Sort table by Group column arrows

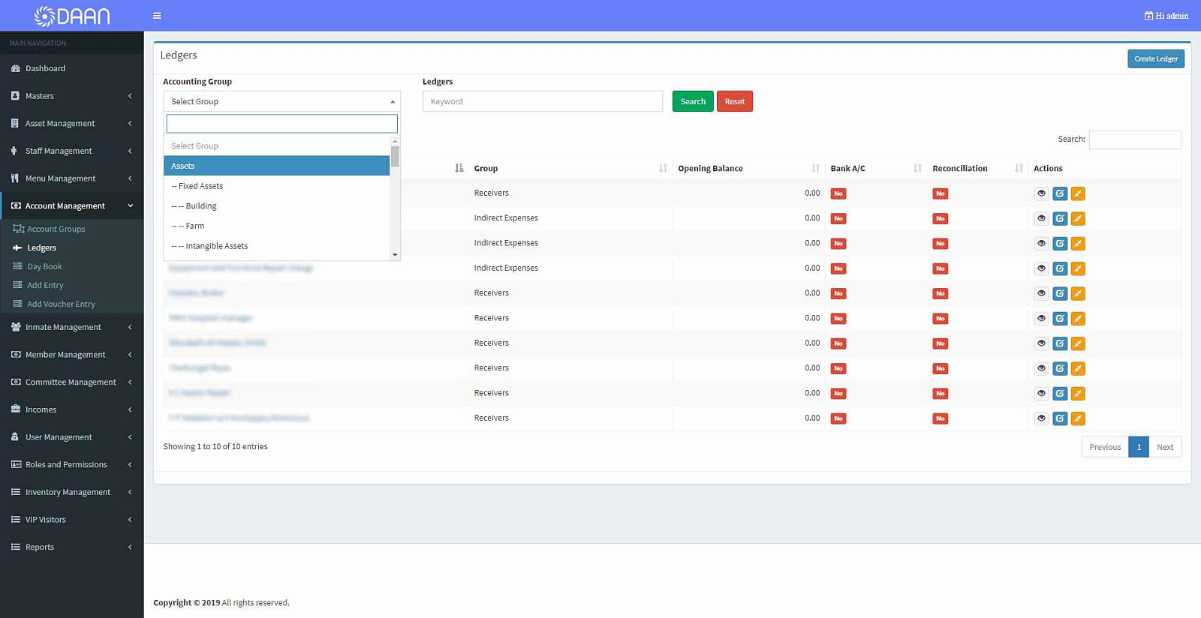(x=663, y=168)
